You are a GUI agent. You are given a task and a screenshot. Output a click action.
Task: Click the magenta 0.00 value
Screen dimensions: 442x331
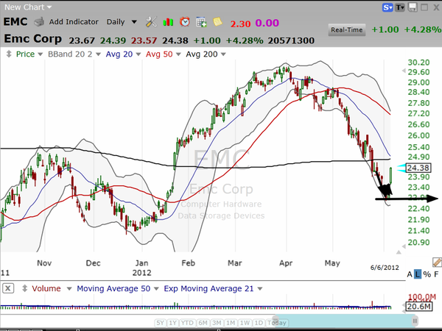[267, 23]
